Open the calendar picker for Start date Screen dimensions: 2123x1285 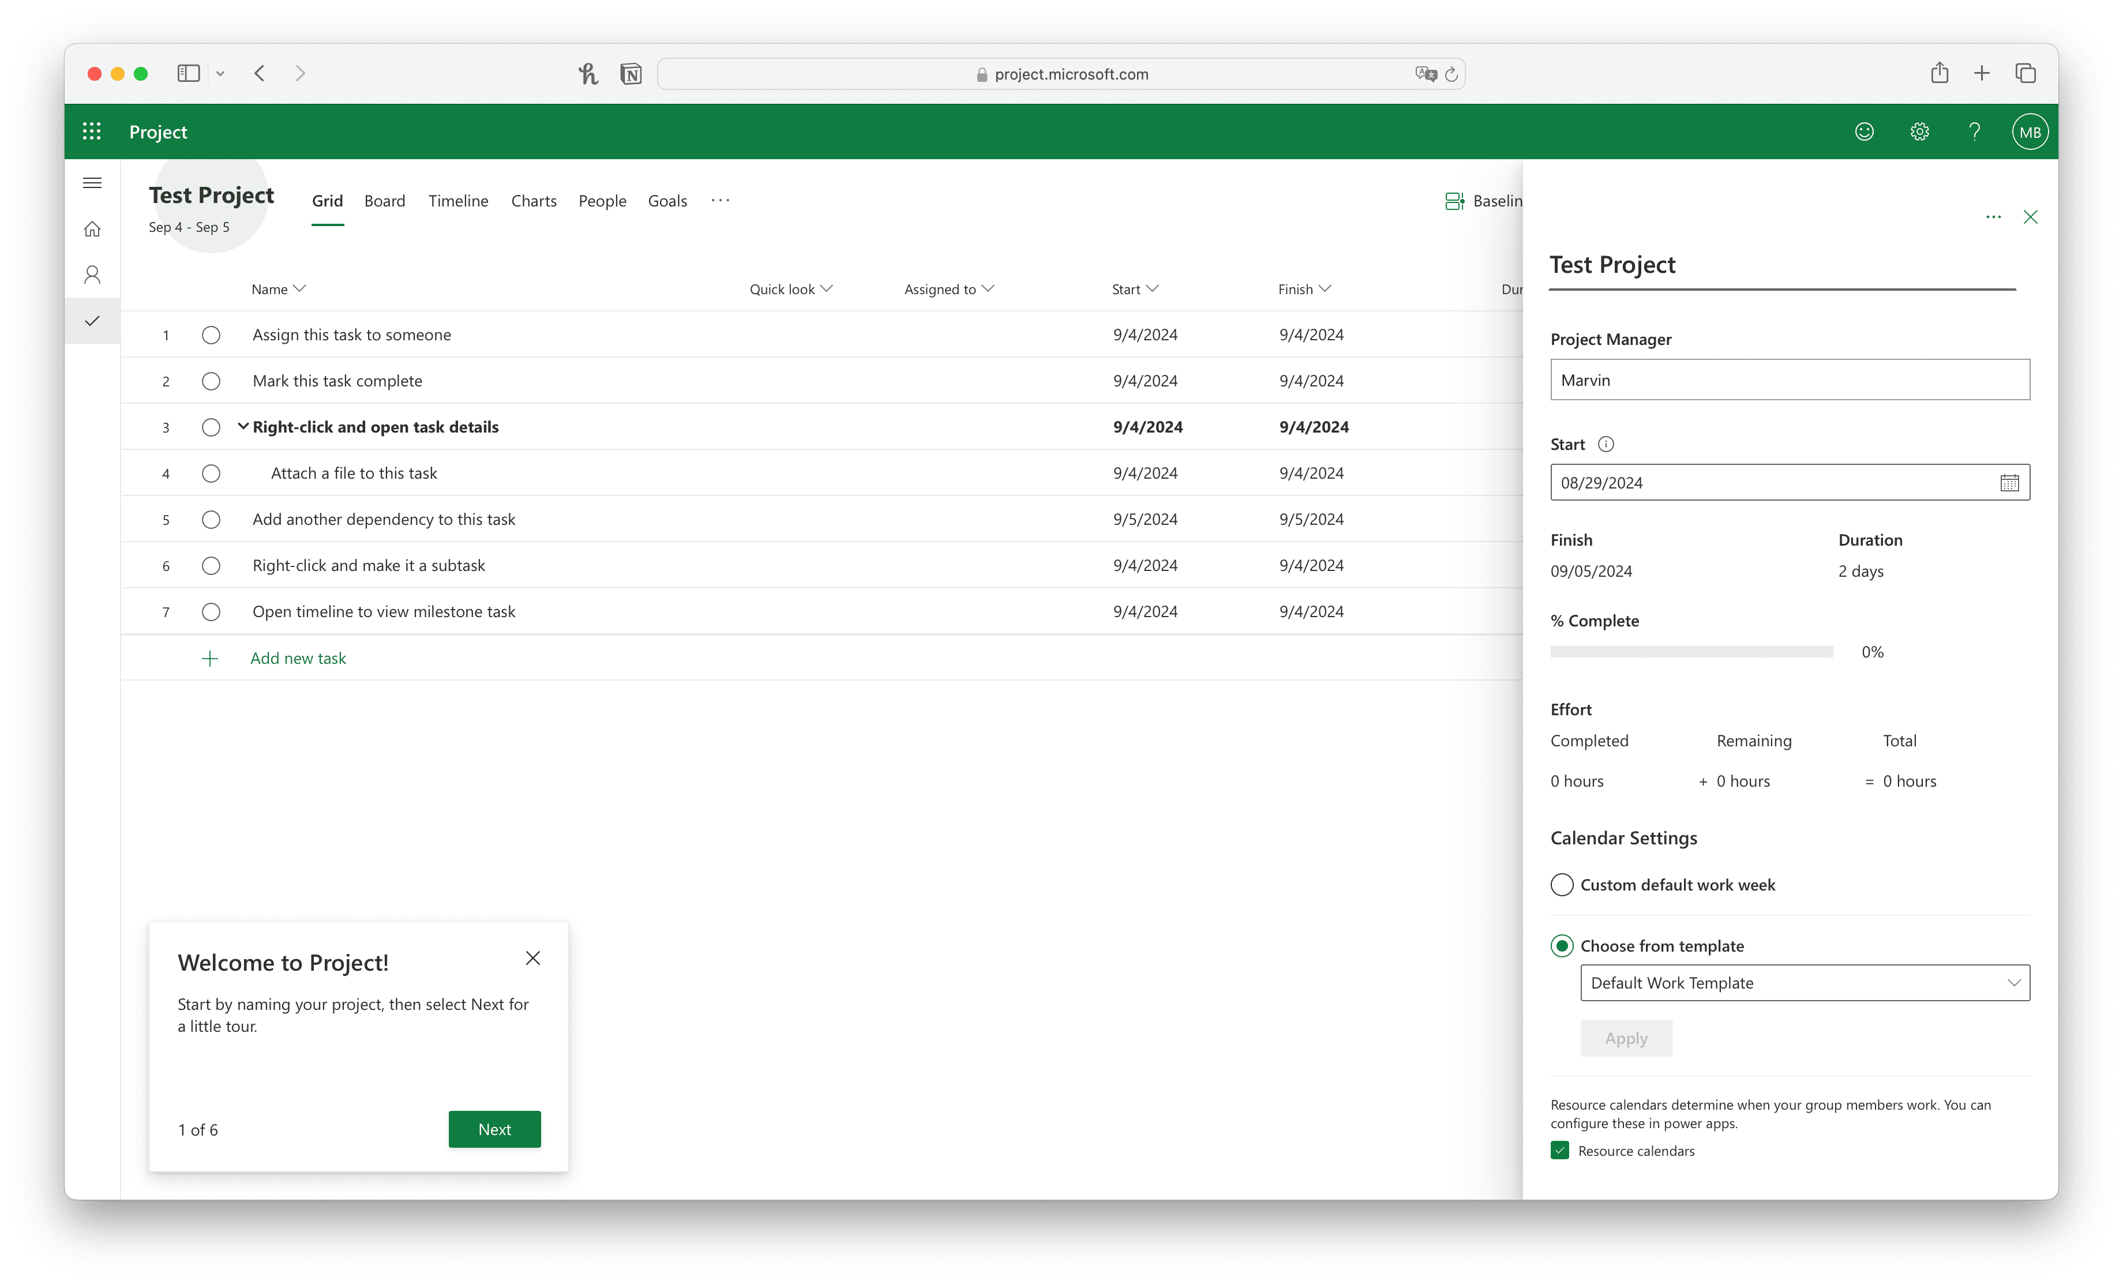pyautogui.click(x=2008, y=483)
